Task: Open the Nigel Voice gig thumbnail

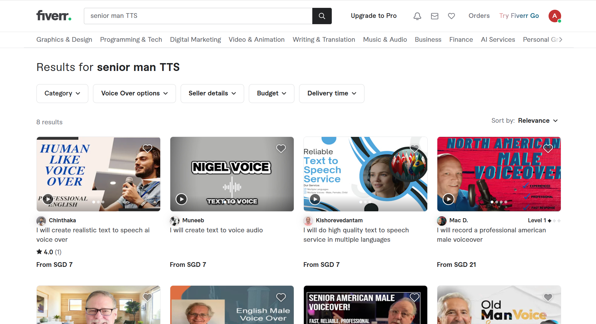Action: (x=232, y=174)
